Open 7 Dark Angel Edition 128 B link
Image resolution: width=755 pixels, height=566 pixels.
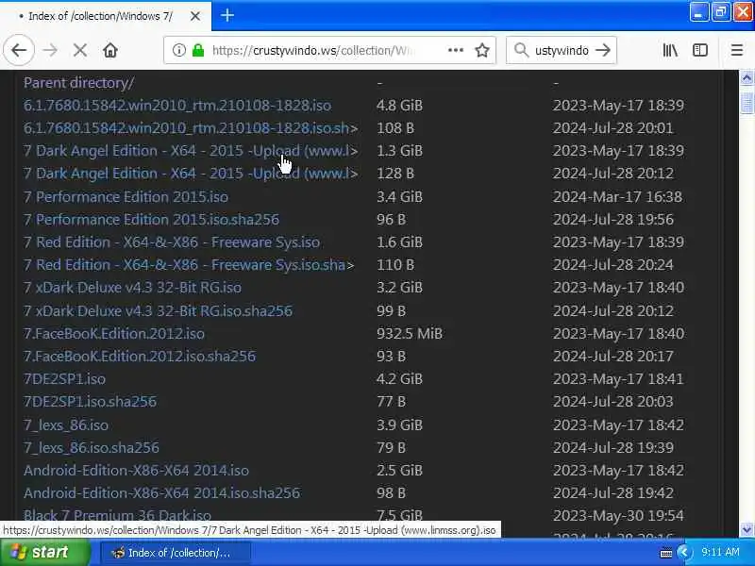[191, 174]
